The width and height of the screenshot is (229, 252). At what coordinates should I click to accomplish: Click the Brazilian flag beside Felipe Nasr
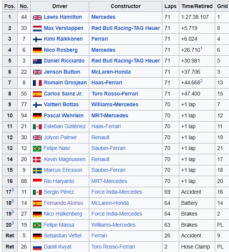[37, 149]
